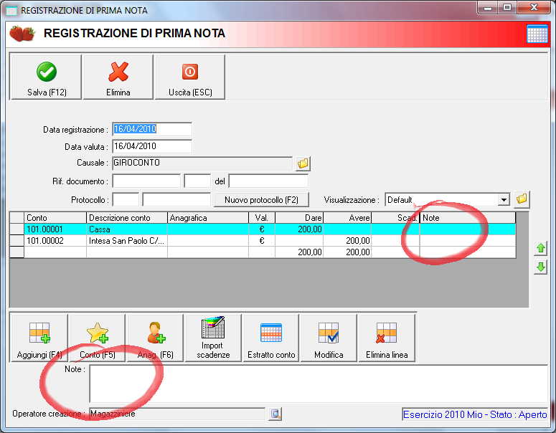This screenshot has height=433, width=556.
Task: Click the Aggiungi (F4) add-row button
Action: click(x=39, y=338)
